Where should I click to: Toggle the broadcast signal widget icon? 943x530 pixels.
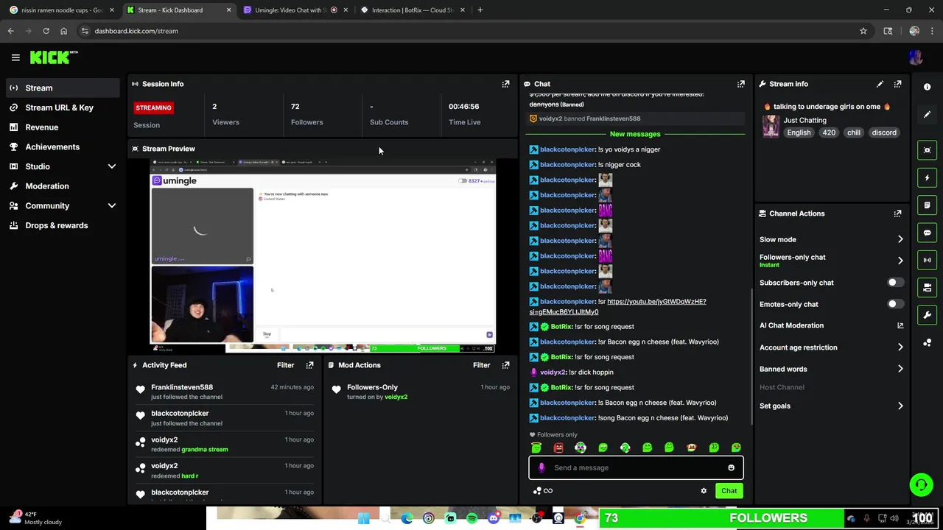pyautogui.click(x=928, y=260)
